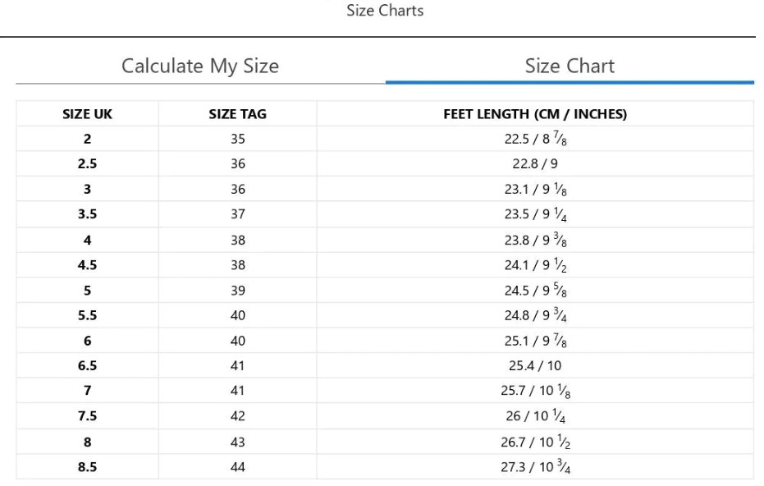The width and height of the screenshot is (764, 486).
Task: Click the 25.4 / 10 length cell
Action: pyautogui.click(x=535, y=365)
